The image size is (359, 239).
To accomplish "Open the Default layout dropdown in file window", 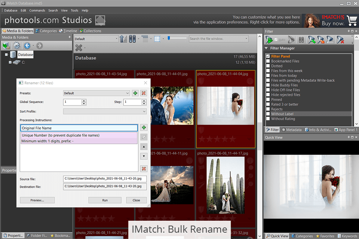I will pos(96,39).
